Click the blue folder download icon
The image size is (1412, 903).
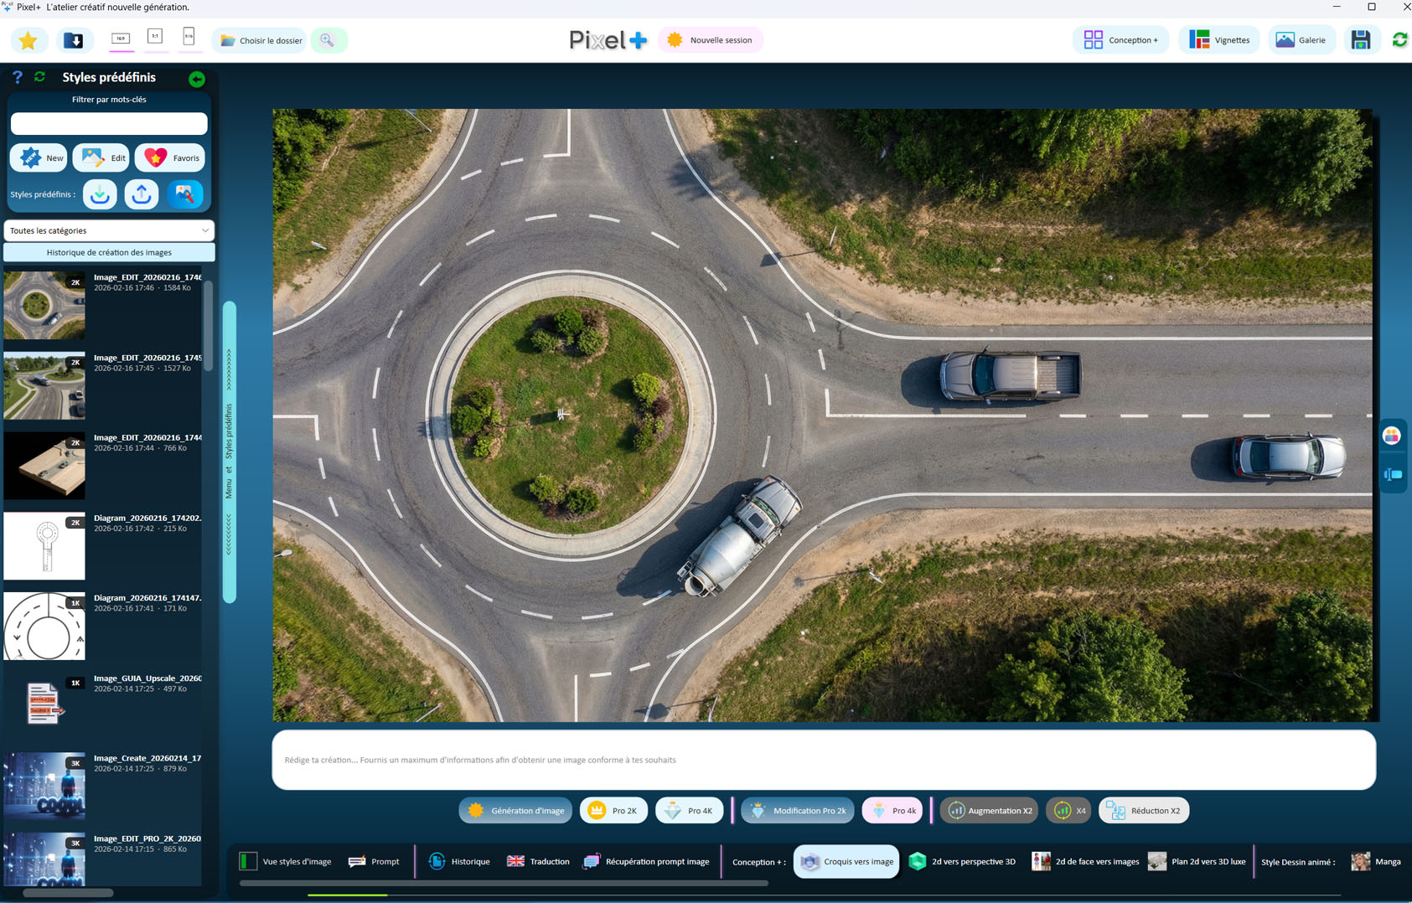74,40
